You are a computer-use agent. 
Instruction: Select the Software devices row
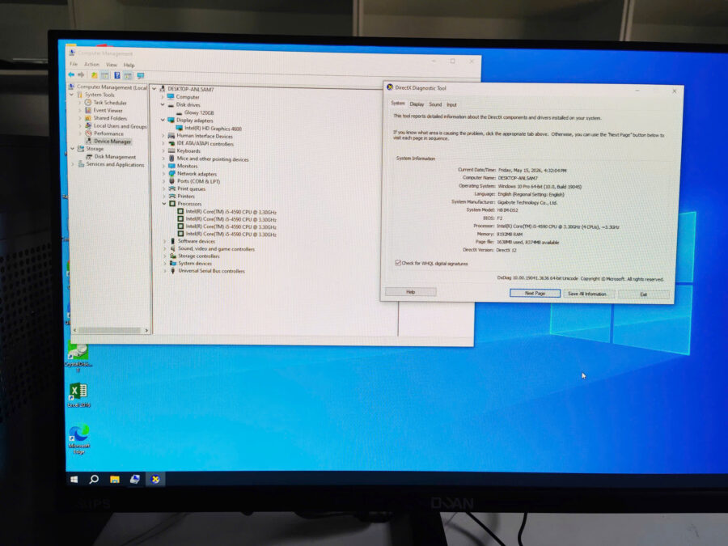[x=193, y=241]
